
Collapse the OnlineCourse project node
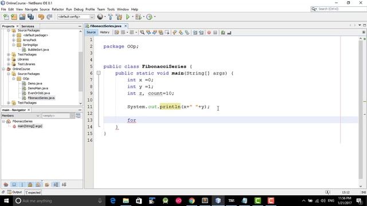pyautogui.click(x=3, y=69)
